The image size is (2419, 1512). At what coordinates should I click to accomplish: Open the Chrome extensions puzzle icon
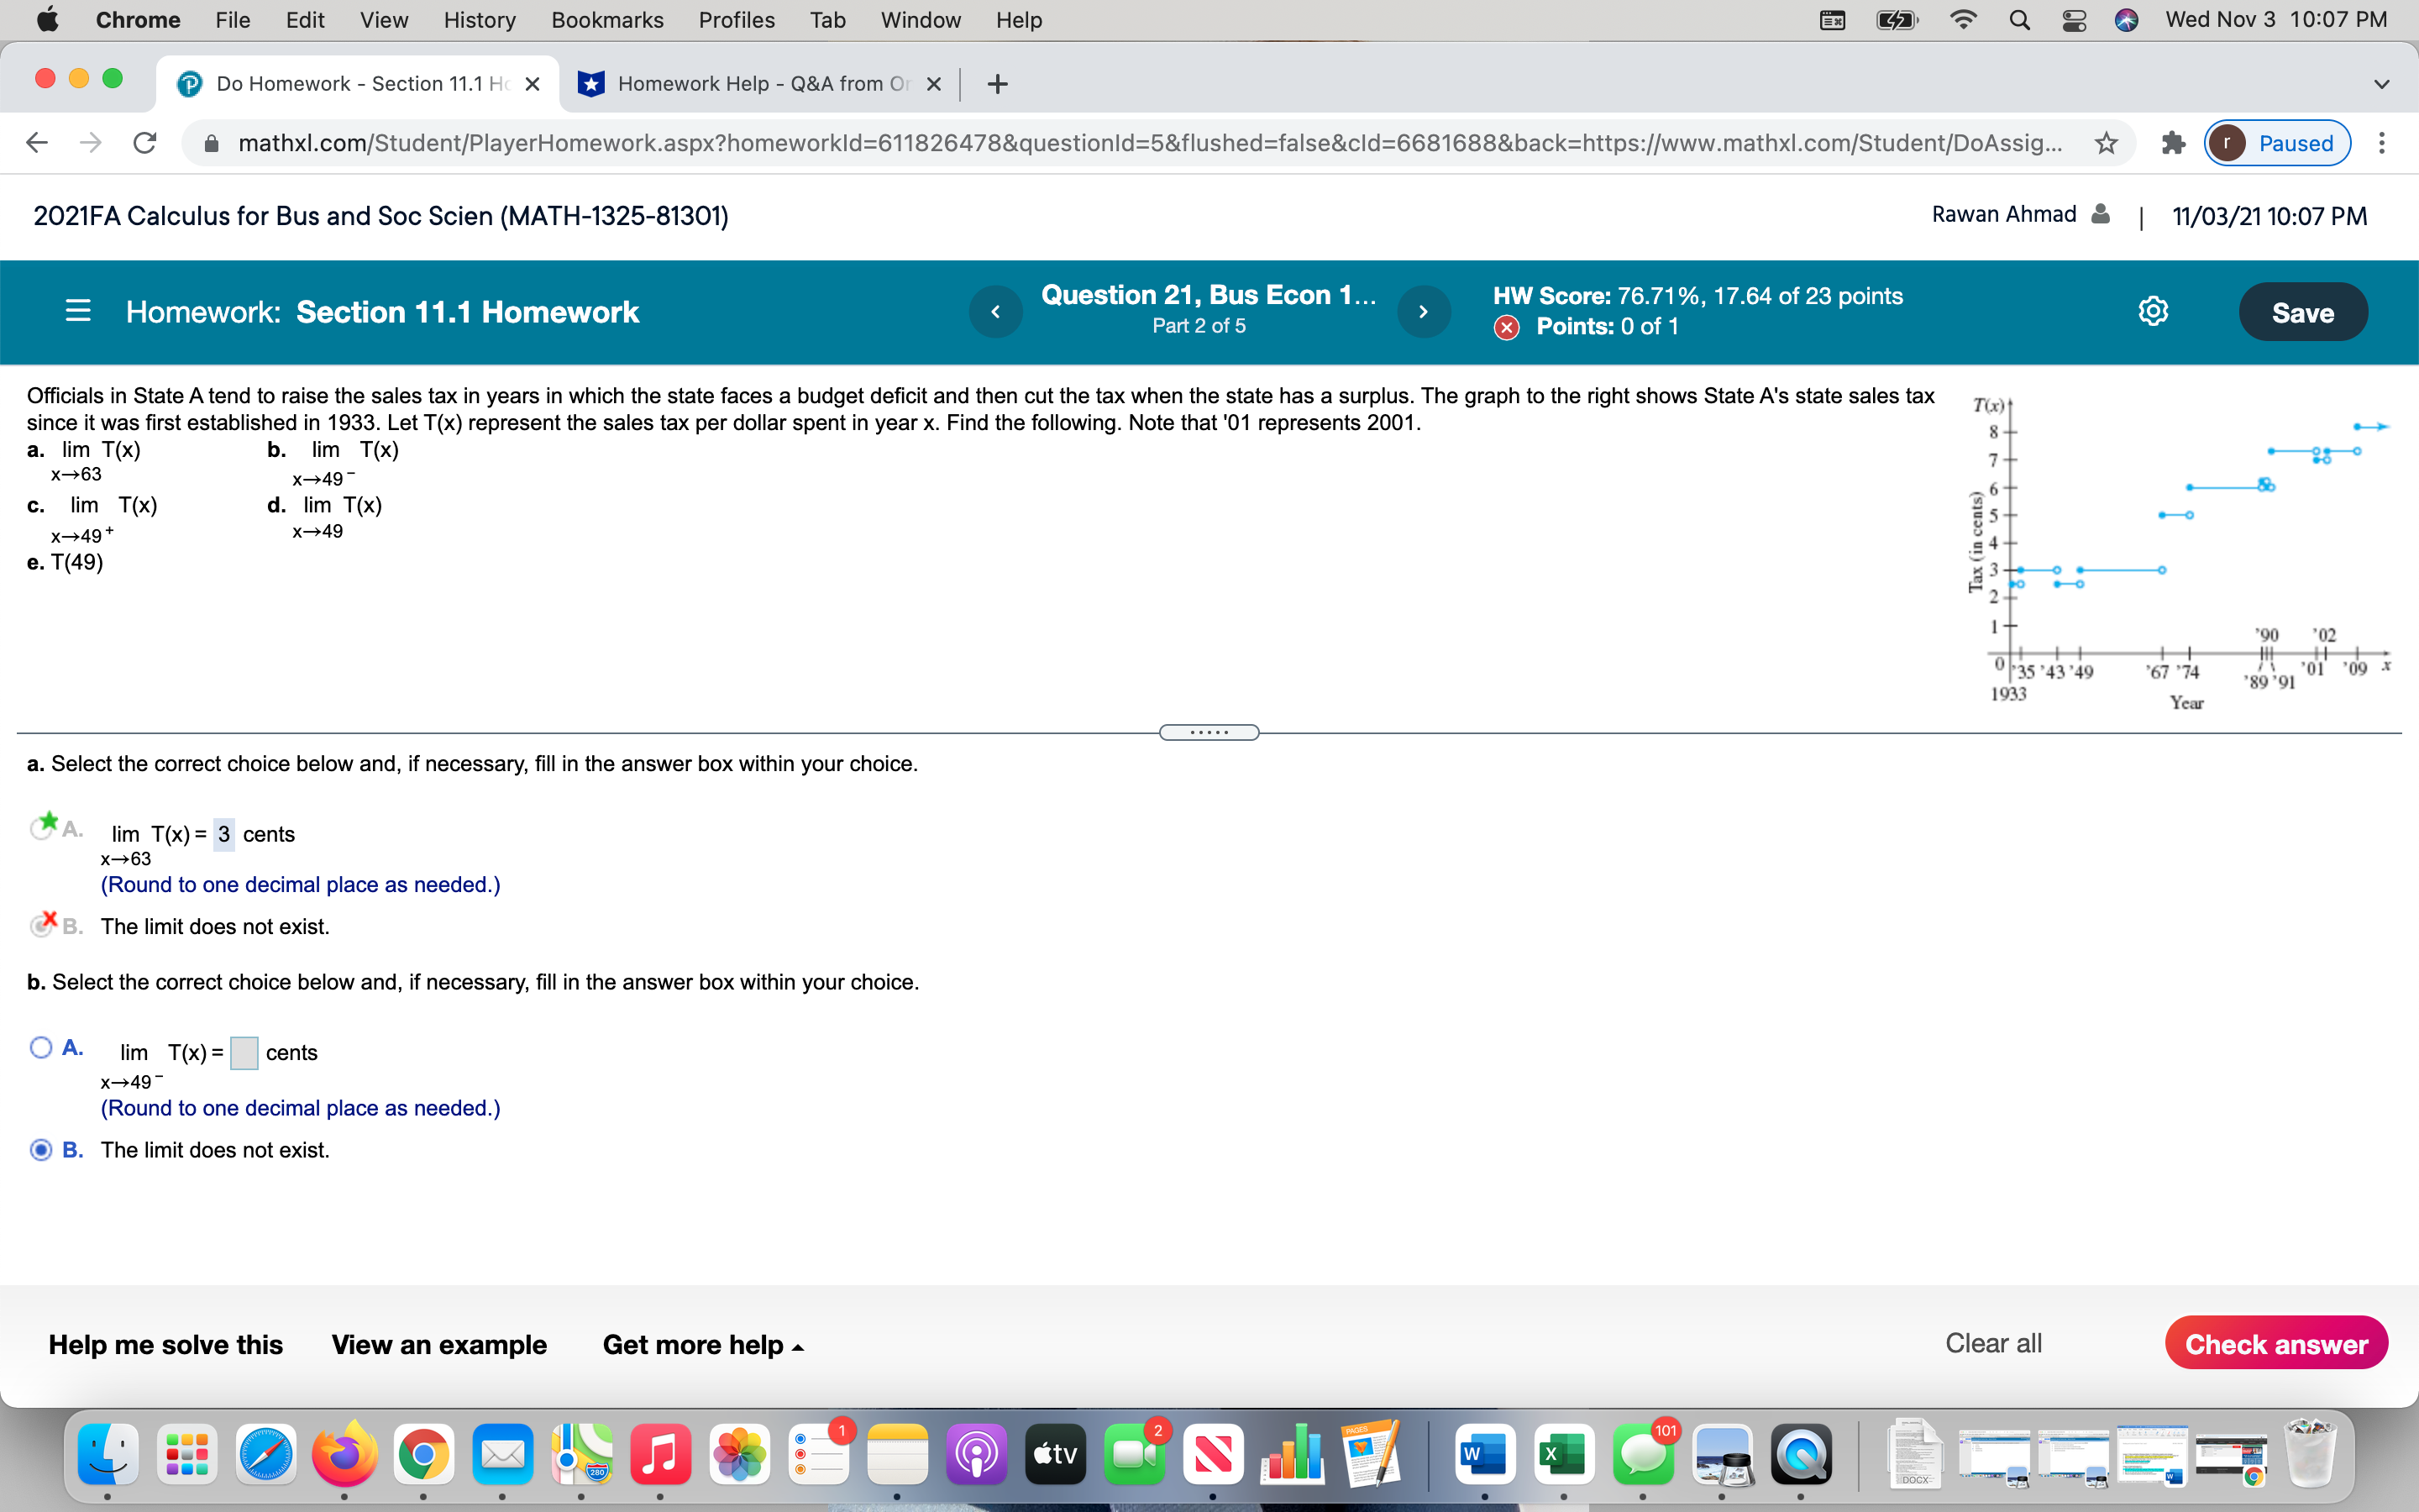(x=2173, y=143)
